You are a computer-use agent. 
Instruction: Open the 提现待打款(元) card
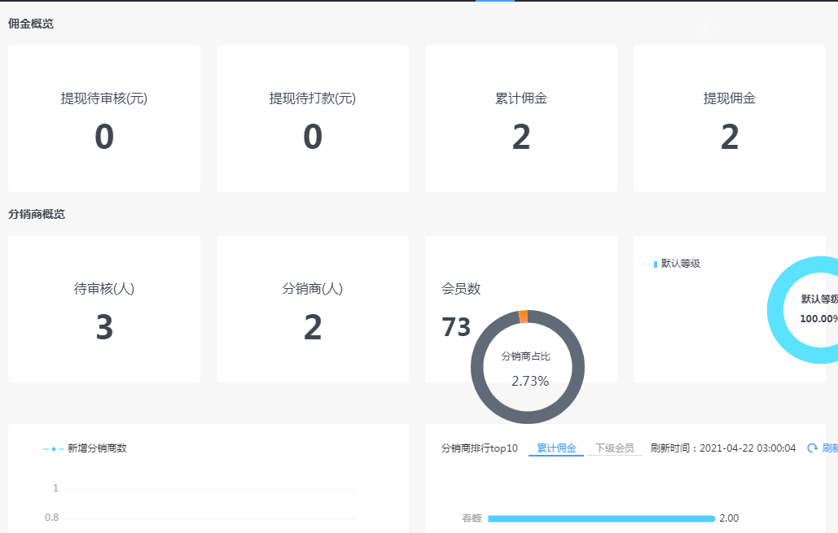tap(313, 119)
